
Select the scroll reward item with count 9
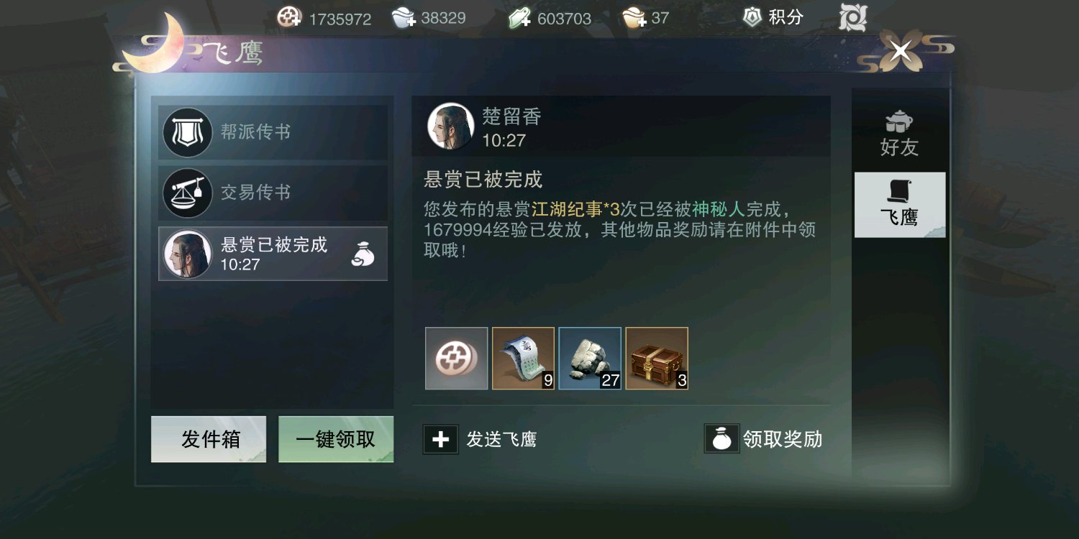tap(523, 359)
